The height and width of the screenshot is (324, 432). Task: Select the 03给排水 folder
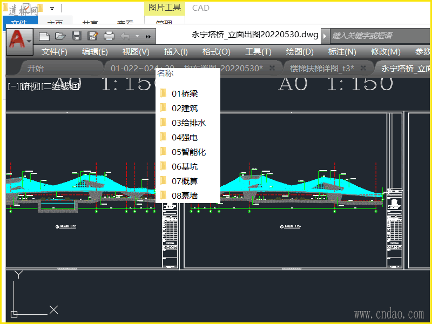pos(188,123)
